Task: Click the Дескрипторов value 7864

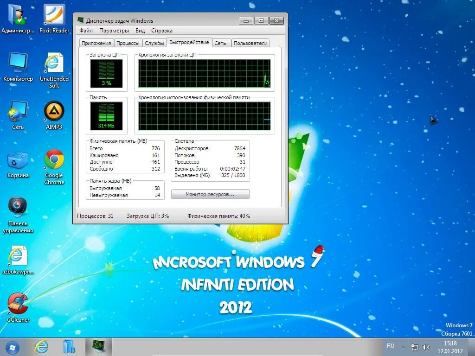Action: (x=240, y=148)
